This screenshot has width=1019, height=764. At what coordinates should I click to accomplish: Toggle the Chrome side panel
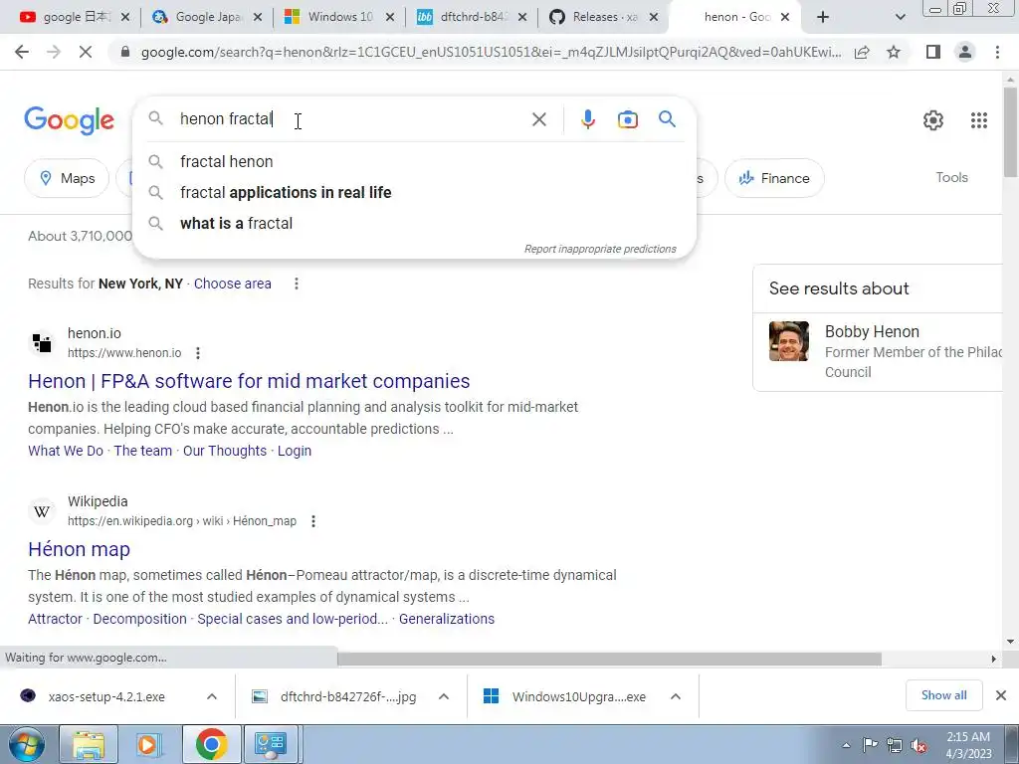pos(933,52)
